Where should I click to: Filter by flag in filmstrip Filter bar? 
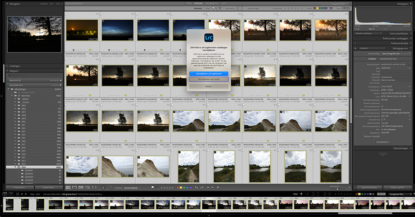point(301,194)
